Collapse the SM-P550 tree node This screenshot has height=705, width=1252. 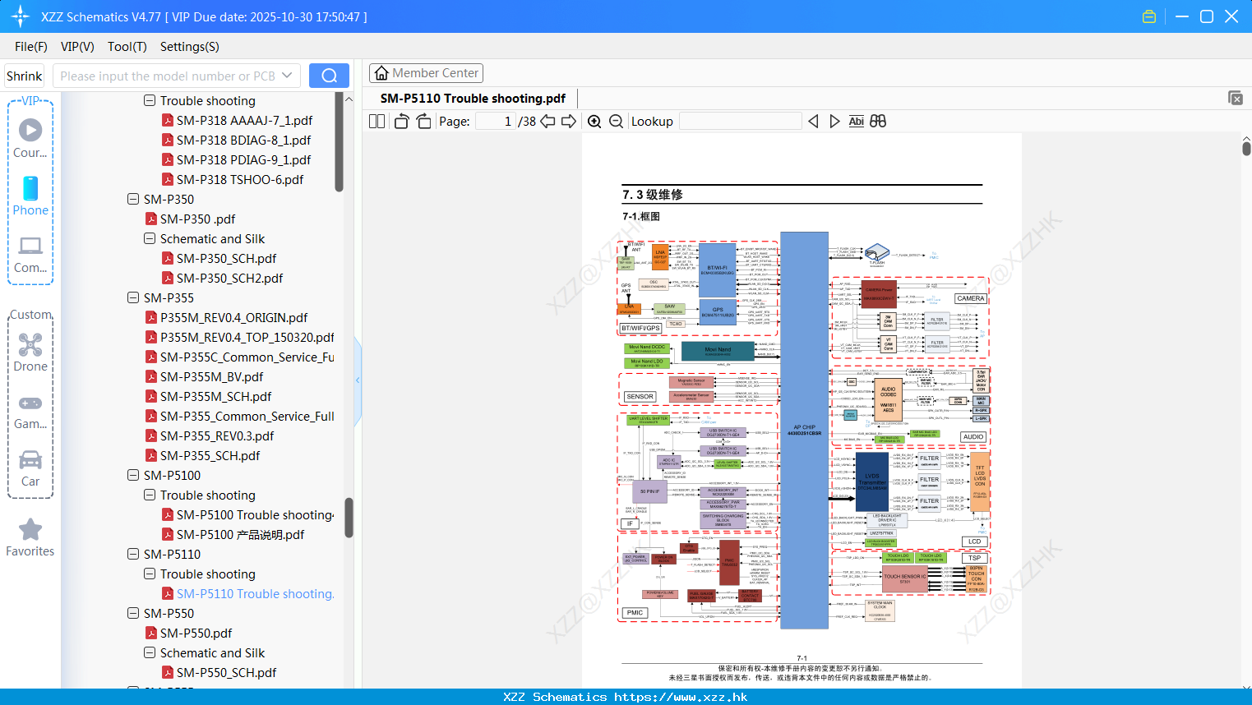point(133,613)
